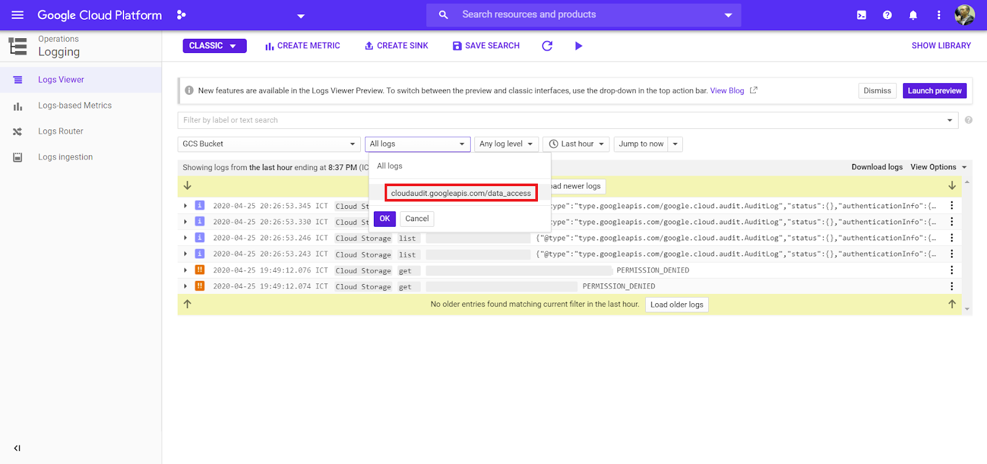Screen dimensions: 987x464
Task: Click the up arrow icon at right of older logs bar
Action: 952,304
